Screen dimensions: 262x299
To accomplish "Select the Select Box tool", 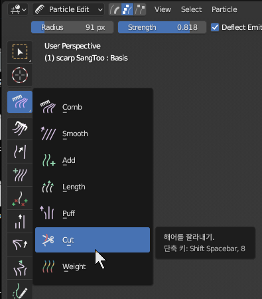I will point(20,52).
